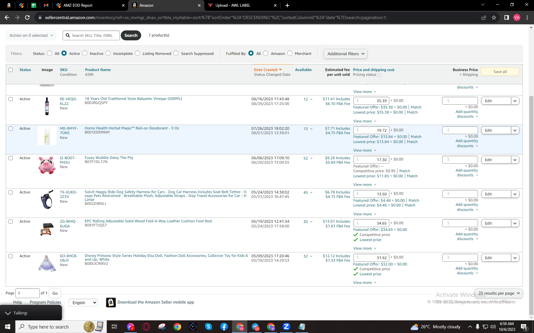Open the notification center icon
Viewport: 534px width, 333px height.
point(524,327)
